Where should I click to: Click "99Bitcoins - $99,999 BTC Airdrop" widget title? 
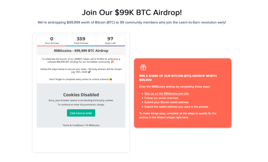[x=81, y=51]
